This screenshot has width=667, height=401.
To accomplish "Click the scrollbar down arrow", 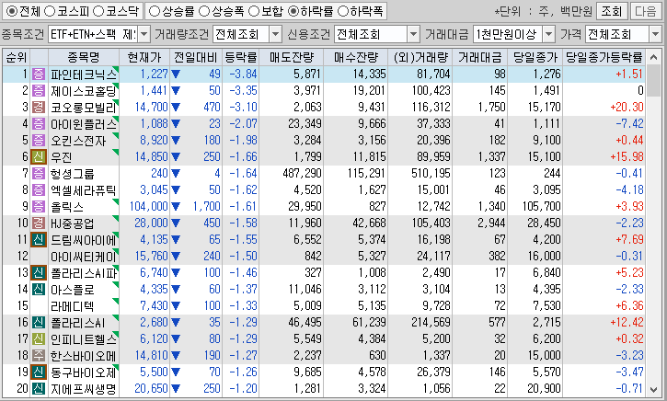I will click(653, 389).
